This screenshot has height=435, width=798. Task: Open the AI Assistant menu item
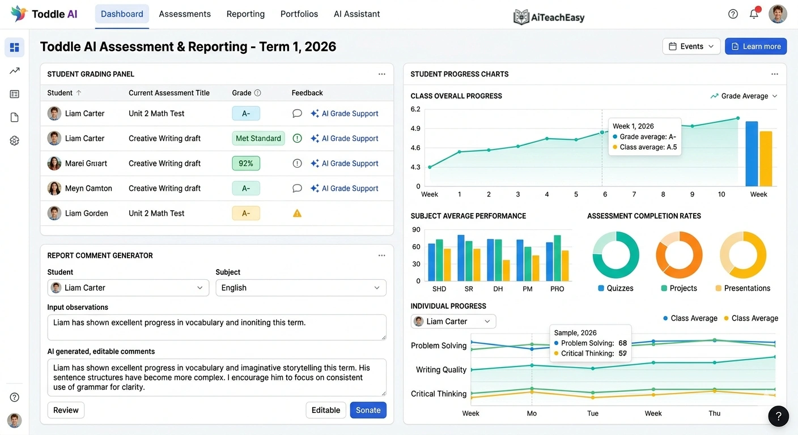pyautogui.click(x=356, y=14)
